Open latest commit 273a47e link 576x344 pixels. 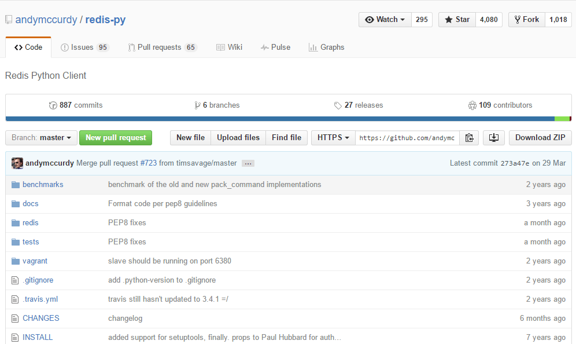515,163
